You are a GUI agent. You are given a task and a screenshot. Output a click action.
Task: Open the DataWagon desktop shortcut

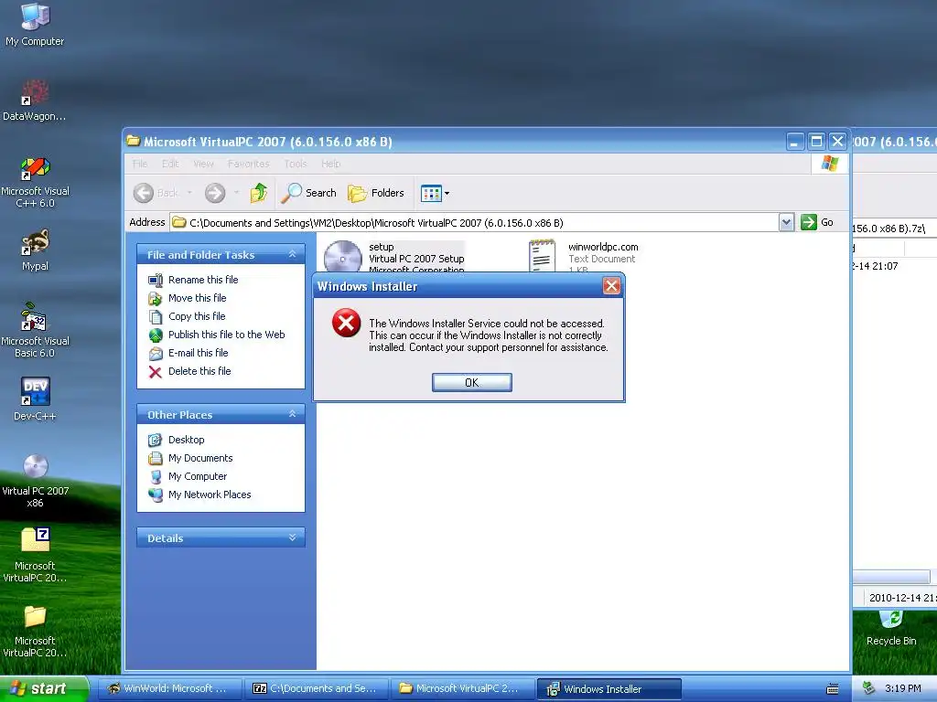coord(35,101)
